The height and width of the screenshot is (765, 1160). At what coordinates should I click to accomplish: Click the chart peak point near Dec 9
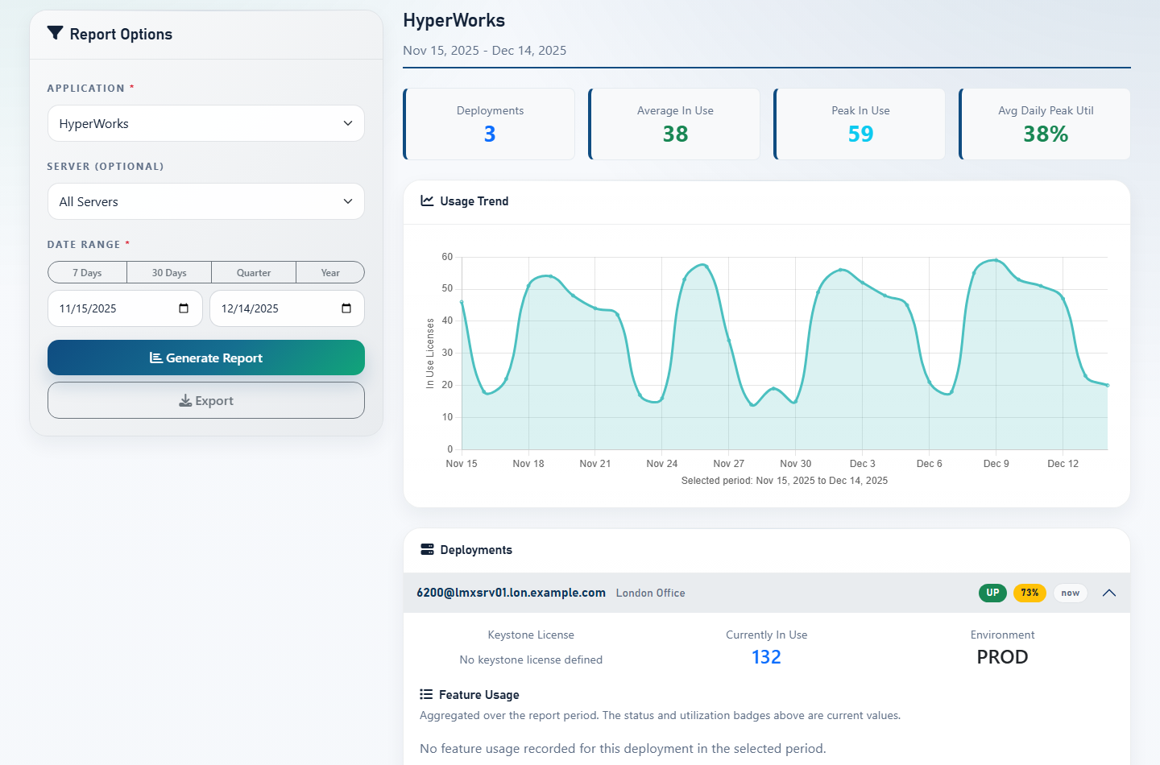(x=996, y=260)
